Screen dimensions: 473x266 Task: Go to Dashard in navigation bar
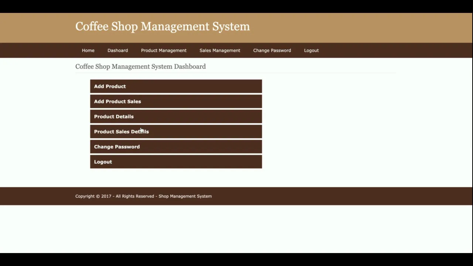point(118,50)
